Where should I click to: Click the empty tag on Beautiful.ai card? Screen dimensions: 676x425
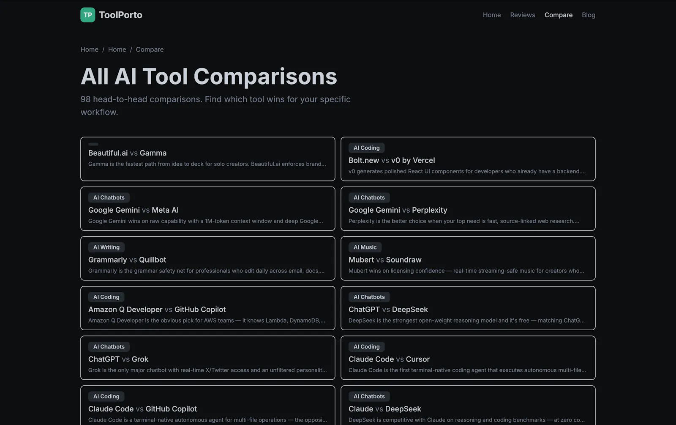(93, 144)
